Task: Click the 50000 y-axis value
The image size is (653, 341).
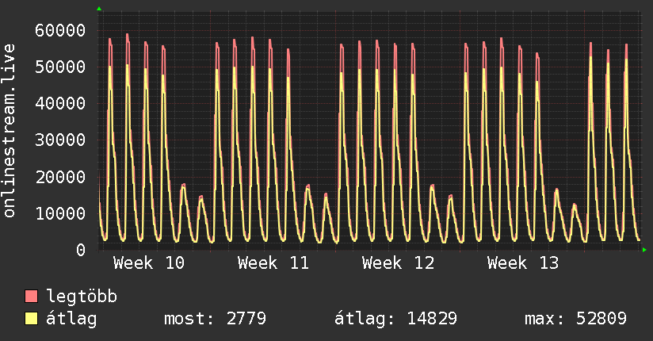Action: [60, 67]
